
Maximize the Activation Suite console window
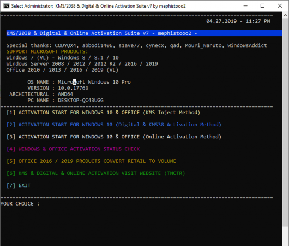262,6
